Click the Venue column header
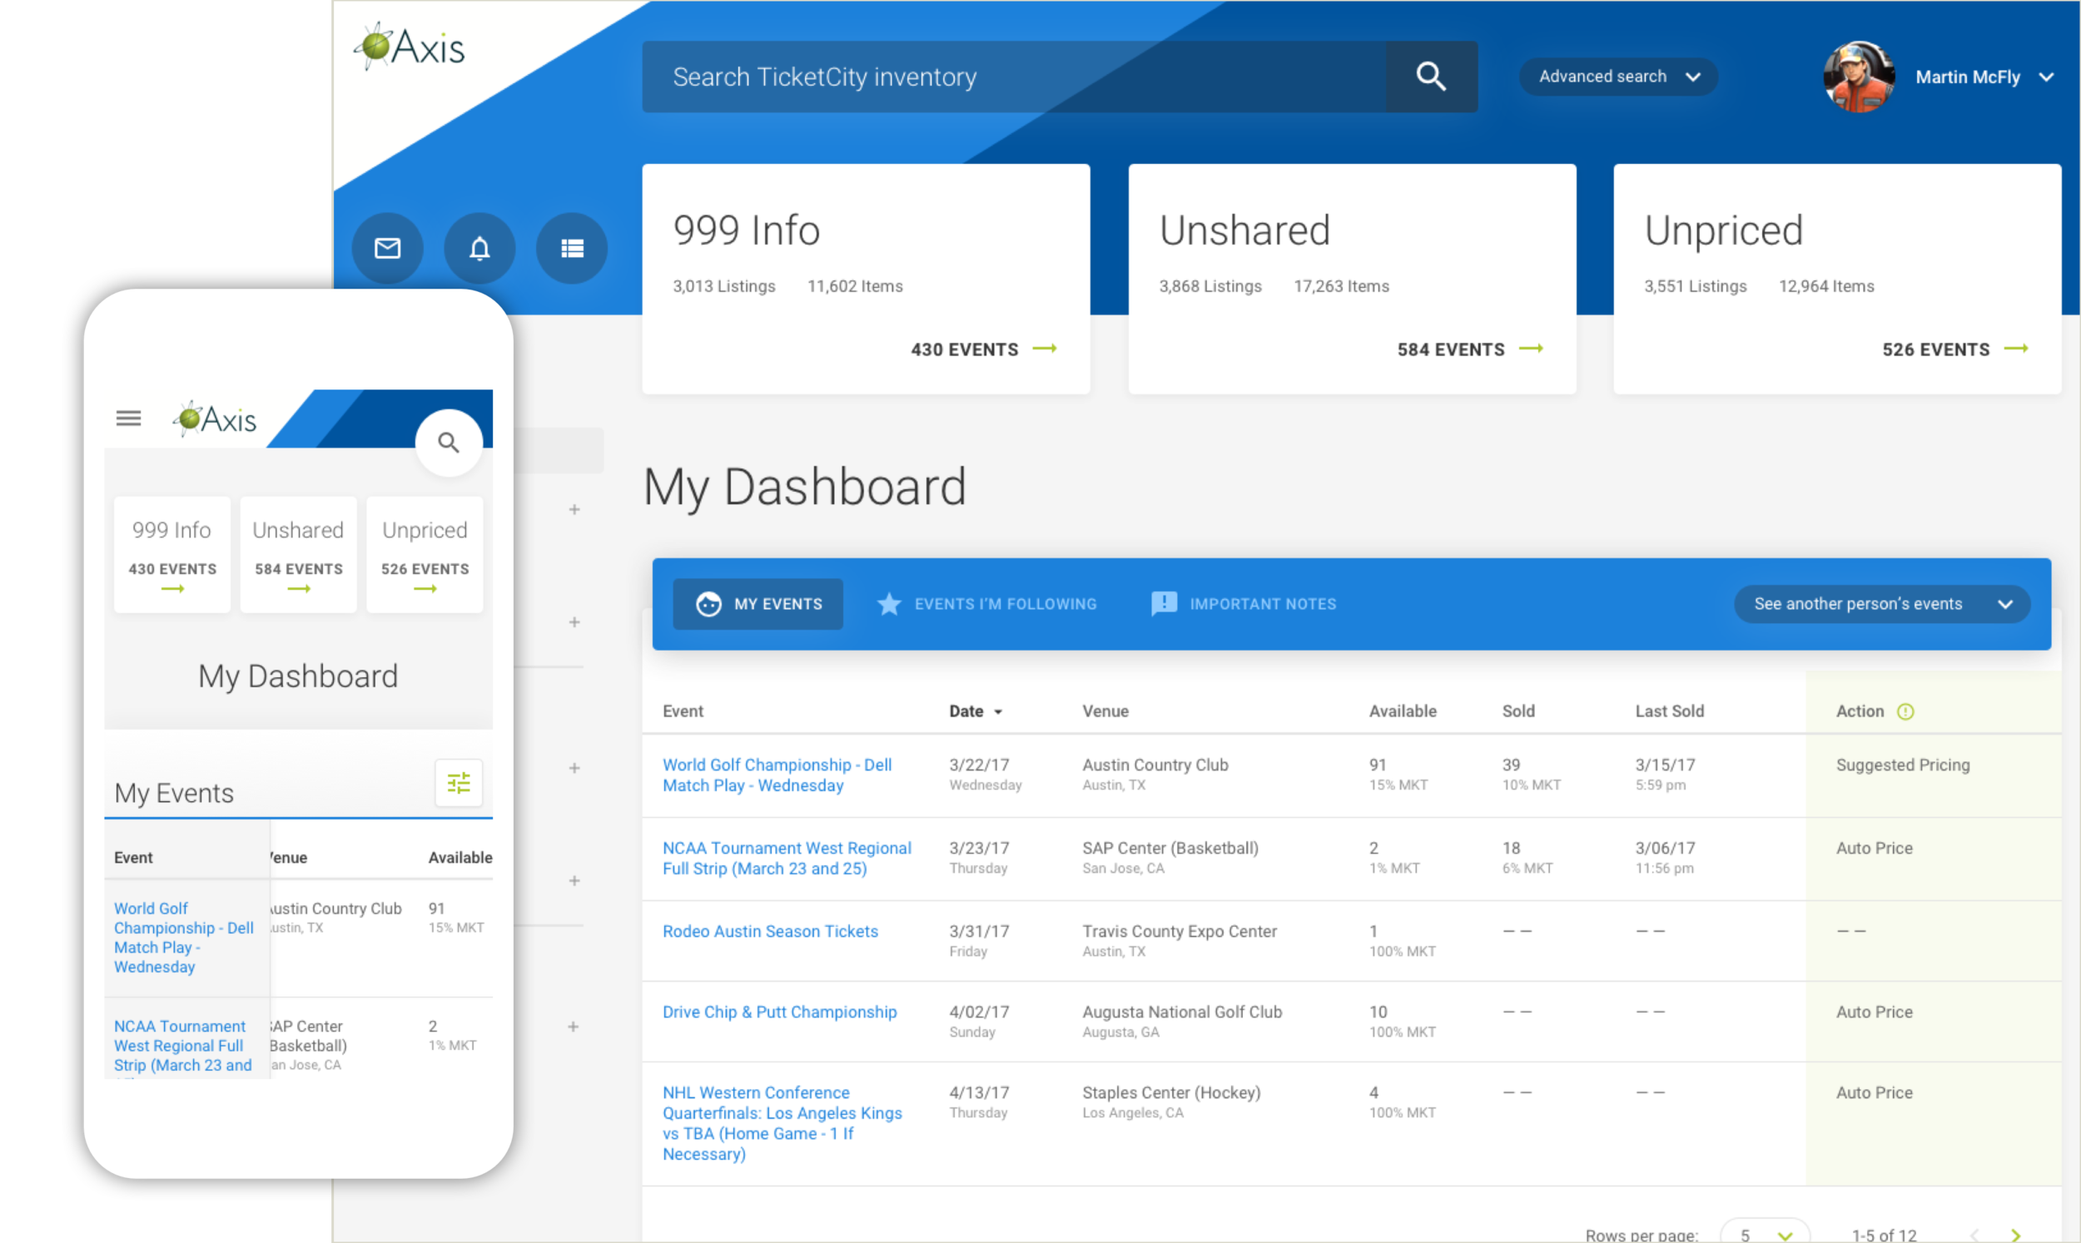 pos(1105,711)
